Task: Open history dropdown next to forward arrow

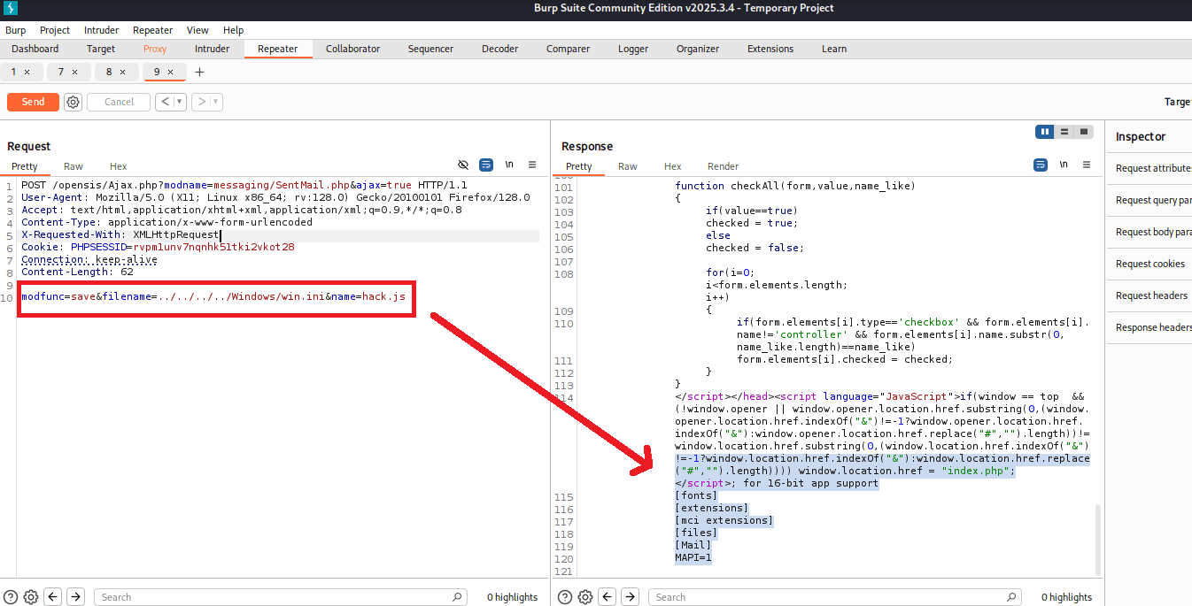Action: coord(216,102)
